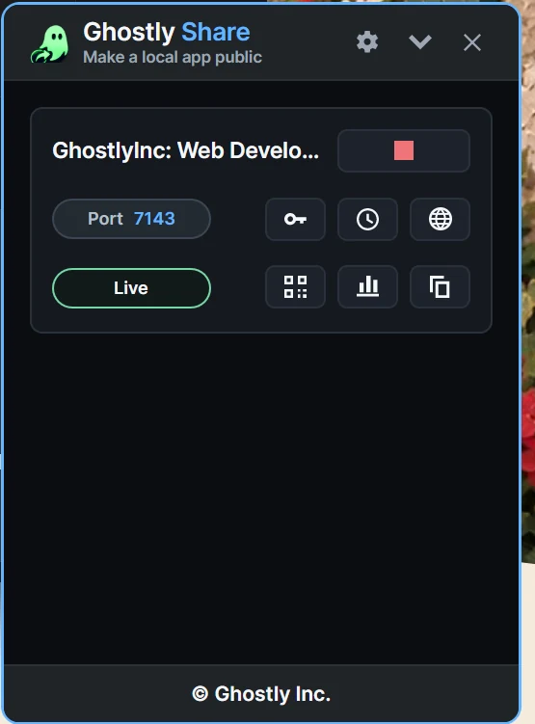Stop sharing with red square button
The width and height of the screenshot is (535, 724).
pyautogui.click(x=404, y=150)
